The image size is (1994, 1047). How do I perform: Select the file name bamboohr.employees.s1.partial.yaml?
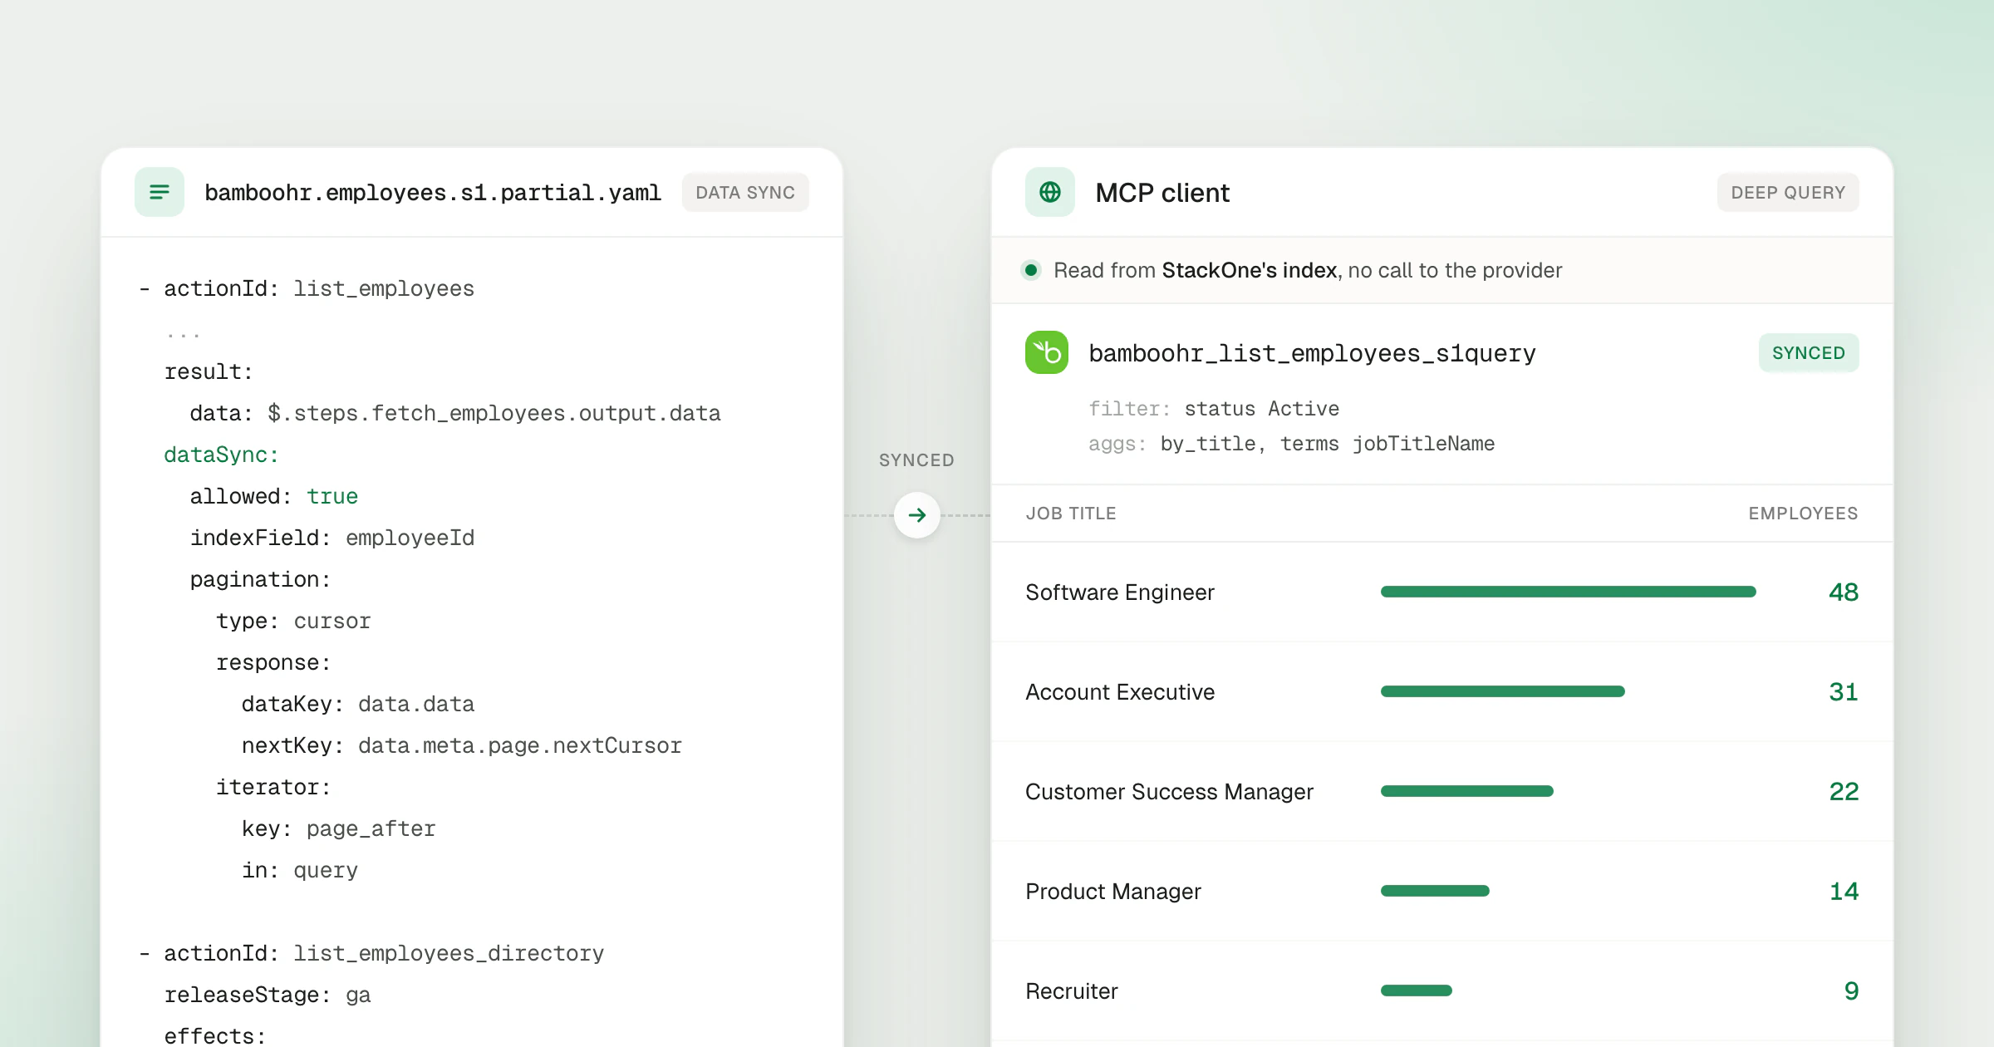pyautogui.click(x=433, y=192)
